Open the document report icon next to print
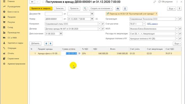The image size is (185, 104). pos(125,8)
